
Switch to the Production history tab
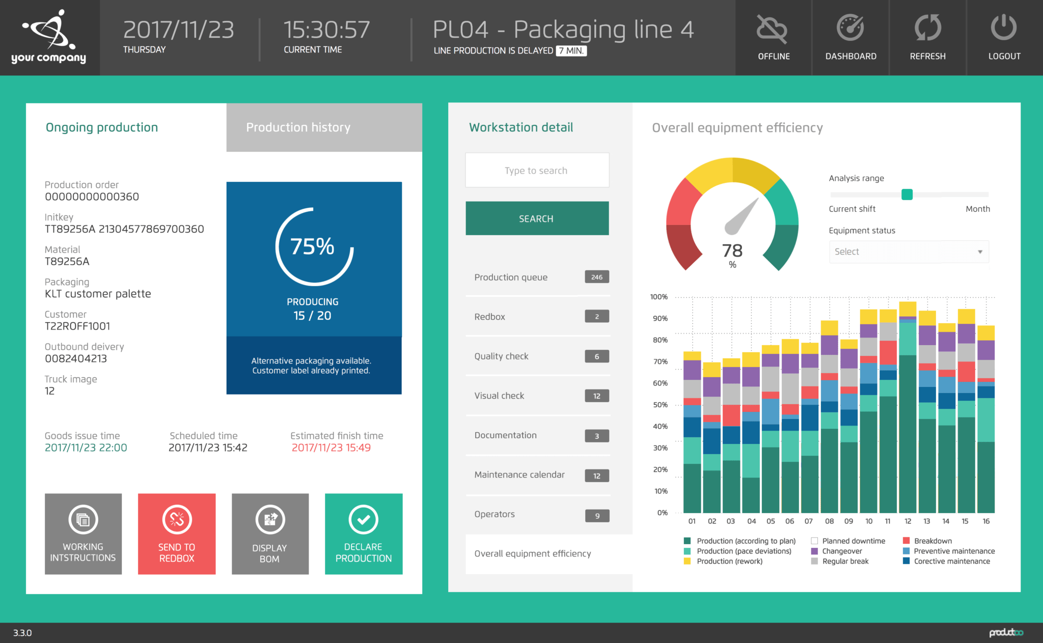pos(298,127)
